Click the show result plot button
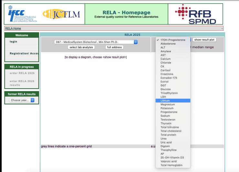The image size is (239, 172). point(204,40)
